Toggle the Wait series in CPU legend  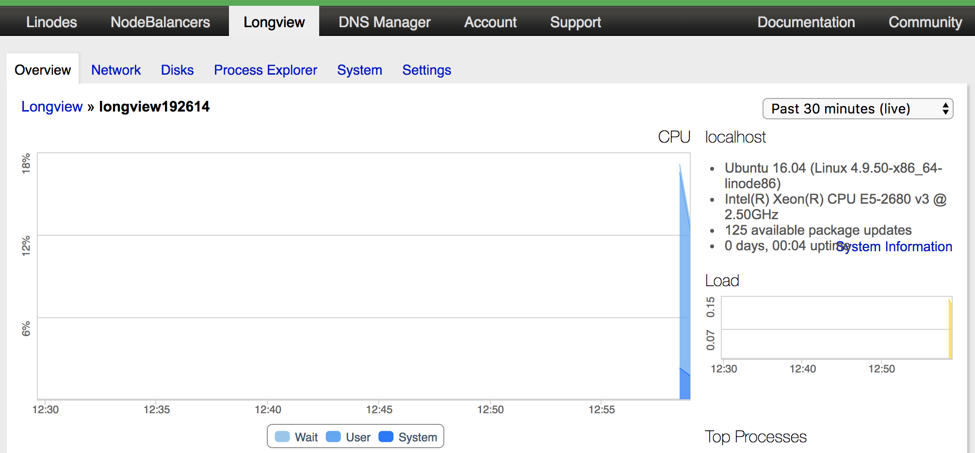306,437
